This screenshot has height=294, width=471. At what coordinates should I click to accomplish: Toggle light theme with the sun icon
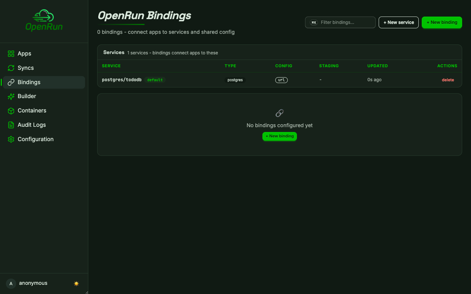point(76,283)
